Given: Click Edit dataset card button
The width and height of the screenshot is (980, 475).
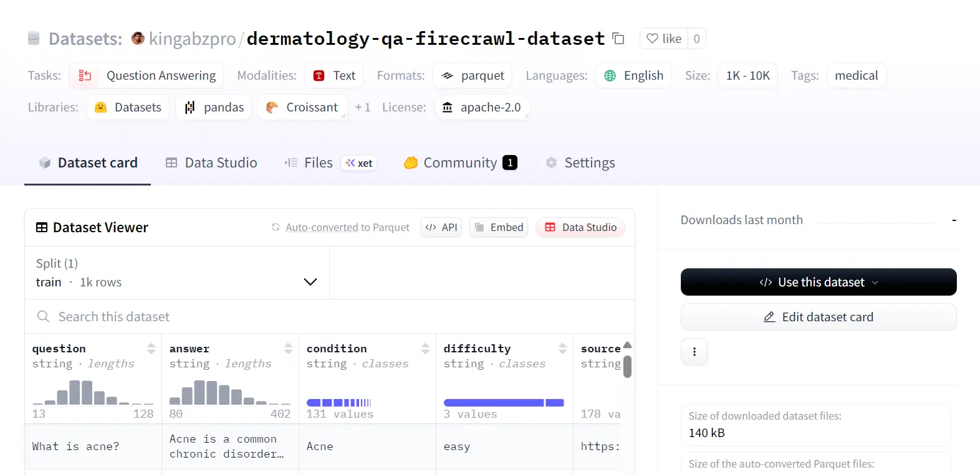Looking at the screenshot, I should pos(819,317).
